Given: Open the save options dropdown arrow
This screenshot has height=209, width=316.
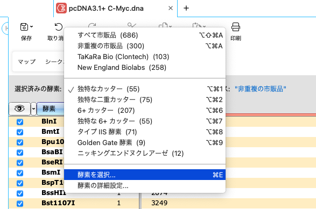Looking at the screenshot, I should coord(31,26).
